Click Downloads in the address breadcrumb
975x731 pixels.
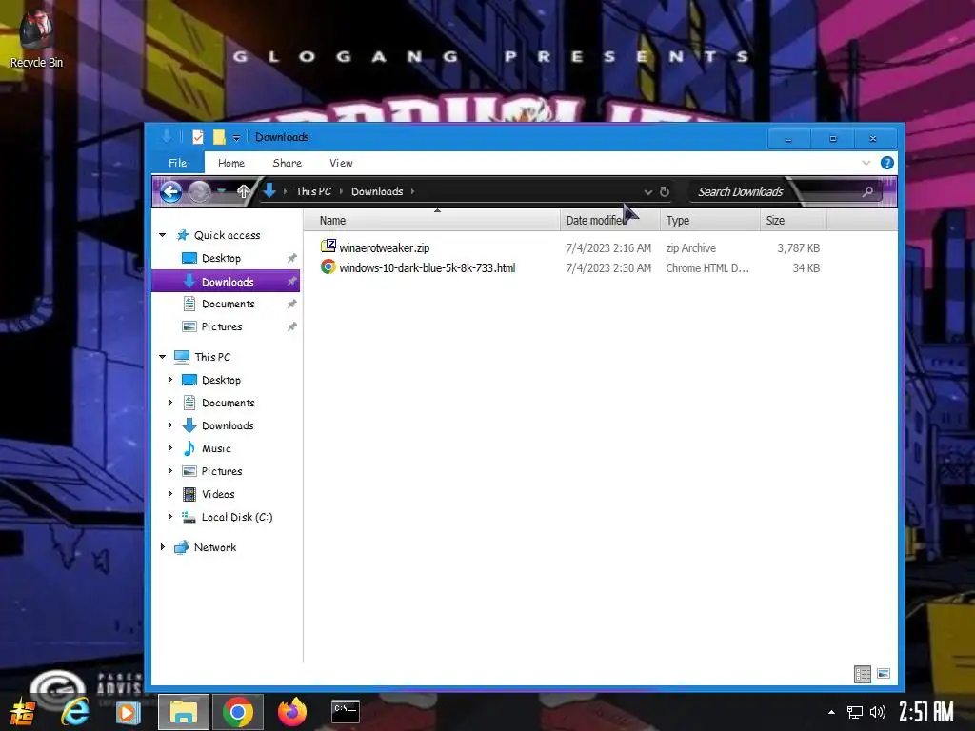377,191
